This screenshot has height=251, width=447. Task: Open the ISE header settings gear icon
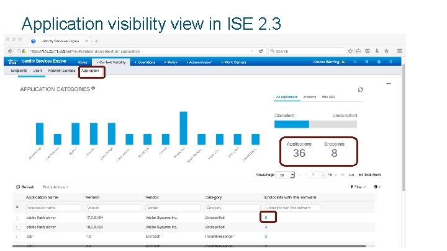click(x=391, y=62)
